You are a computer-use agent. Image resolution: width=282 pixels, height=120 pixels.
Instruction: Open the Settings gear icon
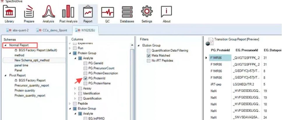pos(147,11)
